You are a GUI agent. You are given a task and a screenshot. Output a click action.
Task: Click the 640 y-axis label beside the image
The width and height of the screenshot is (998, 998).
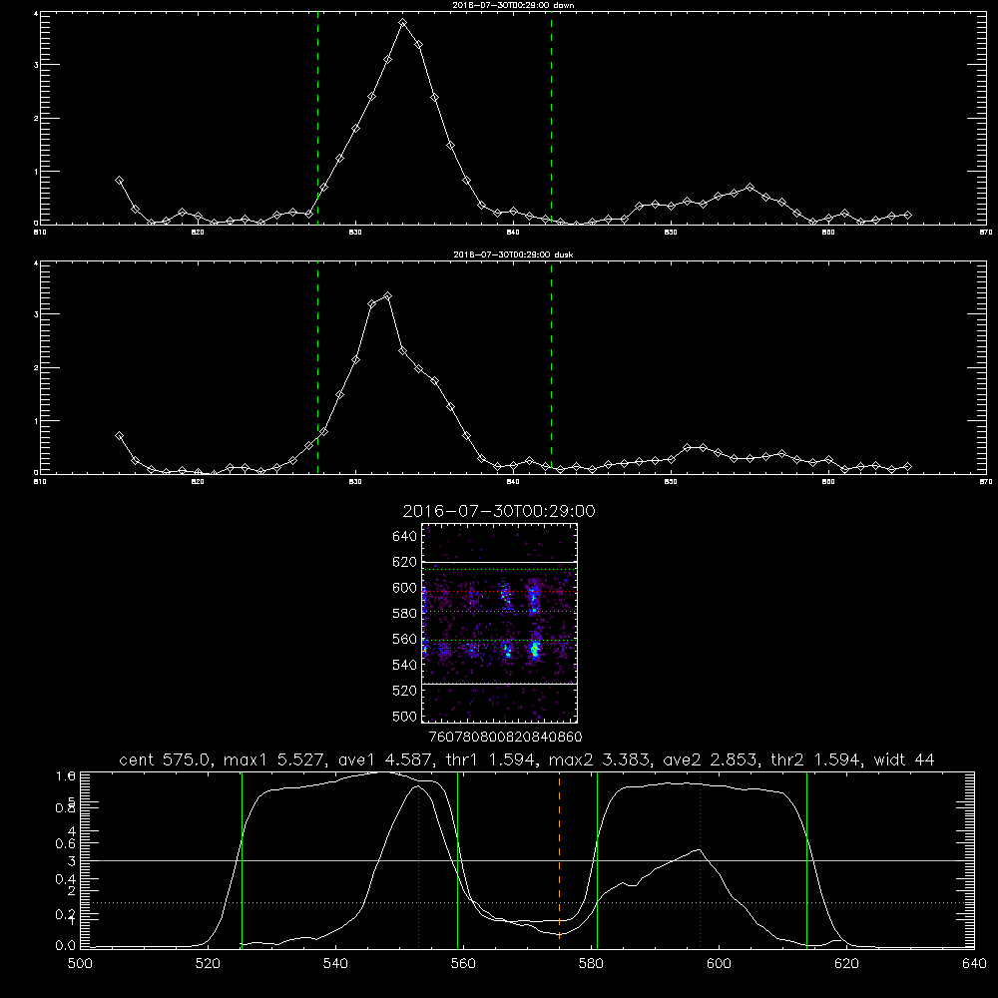click(405, 536)
